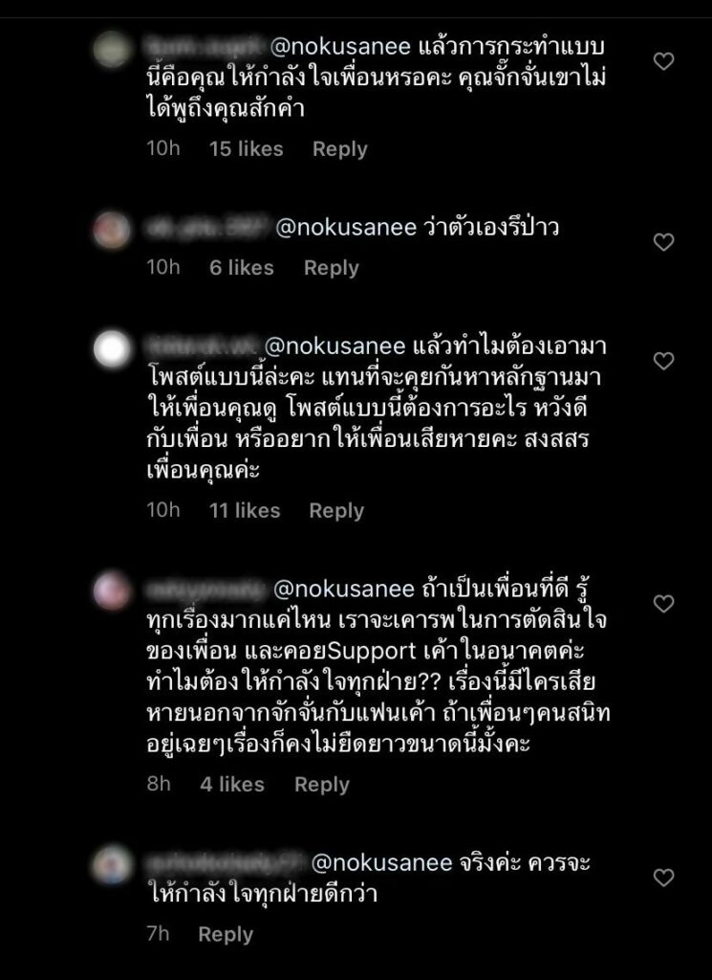Reply to the comment posted 8h ago

point(321,785)
